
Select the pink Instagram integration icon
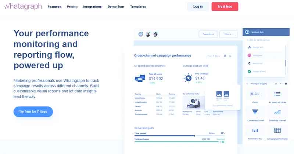250,55
